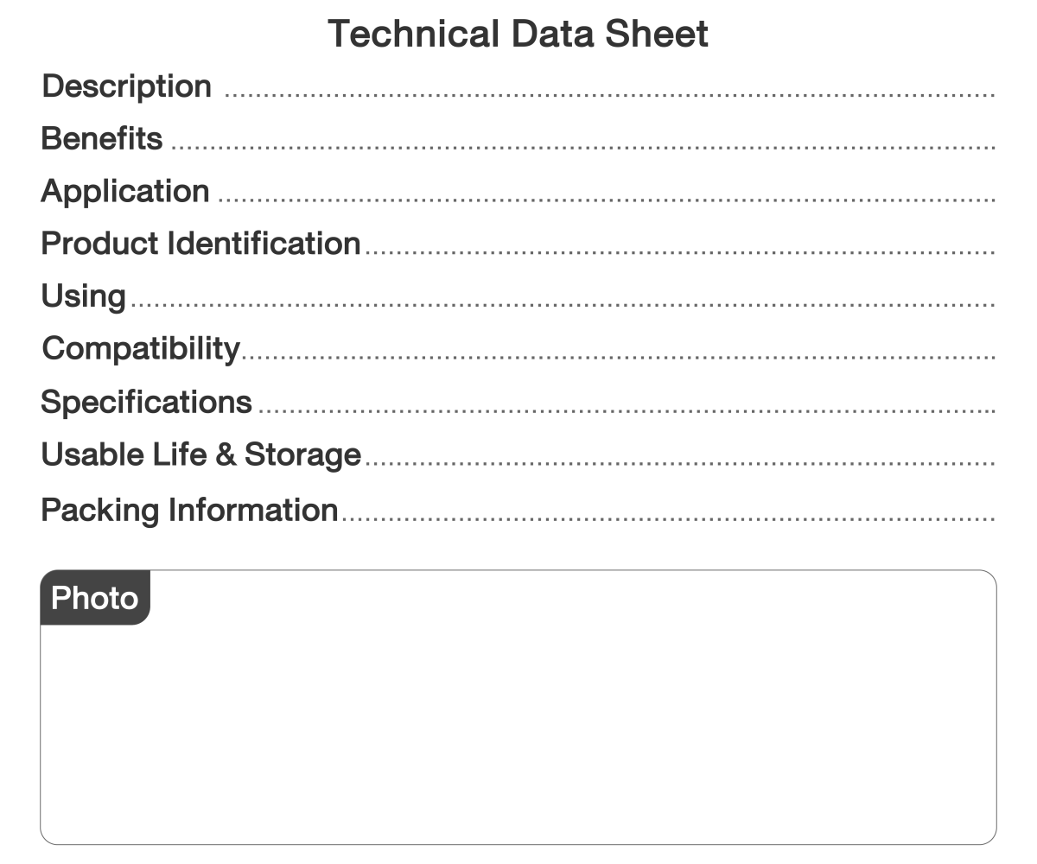1037x864 pixels.
Task: Click the dotted leader after Compatibility
Action: pos(618,357)
